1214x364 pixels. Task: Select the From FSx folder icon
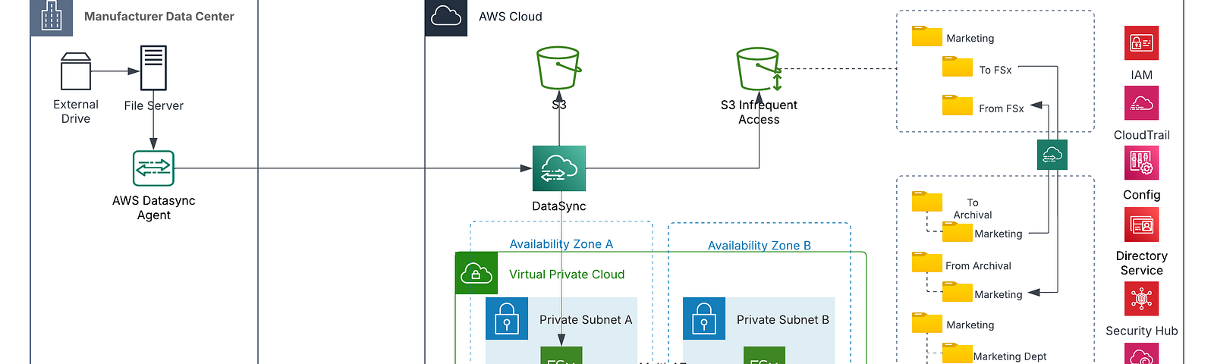click(x=957, y=105)
